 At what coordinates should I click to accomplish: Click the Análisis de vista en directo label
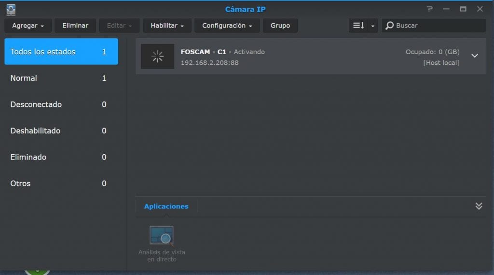(x=162, y=256)
